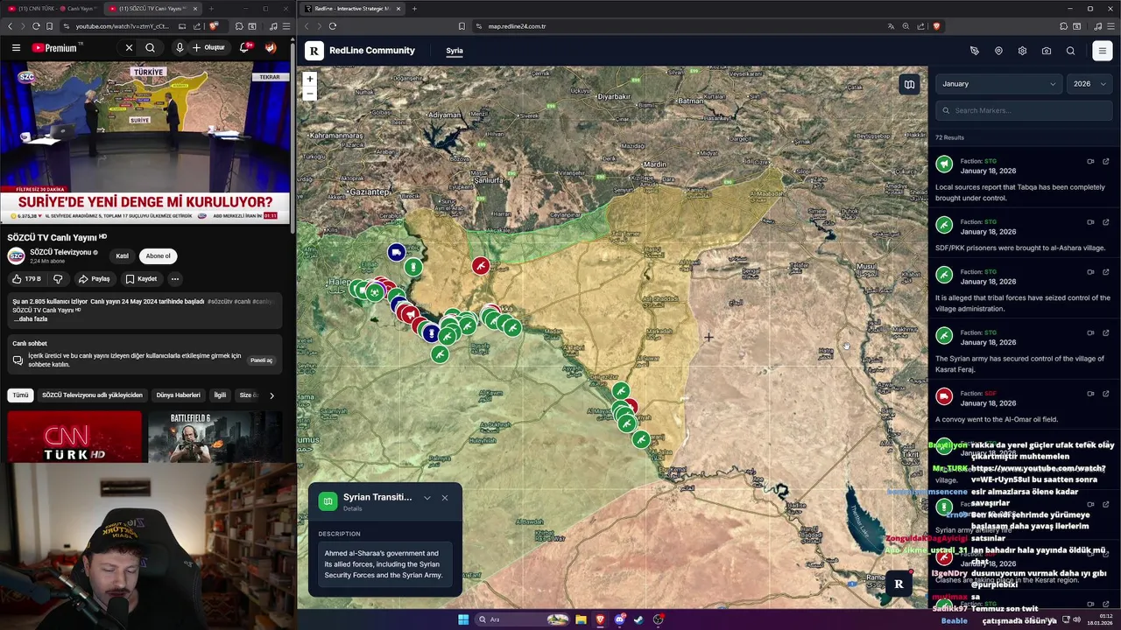Toggle the sidebar hamburger menu button

click(x=1103, y=51)
